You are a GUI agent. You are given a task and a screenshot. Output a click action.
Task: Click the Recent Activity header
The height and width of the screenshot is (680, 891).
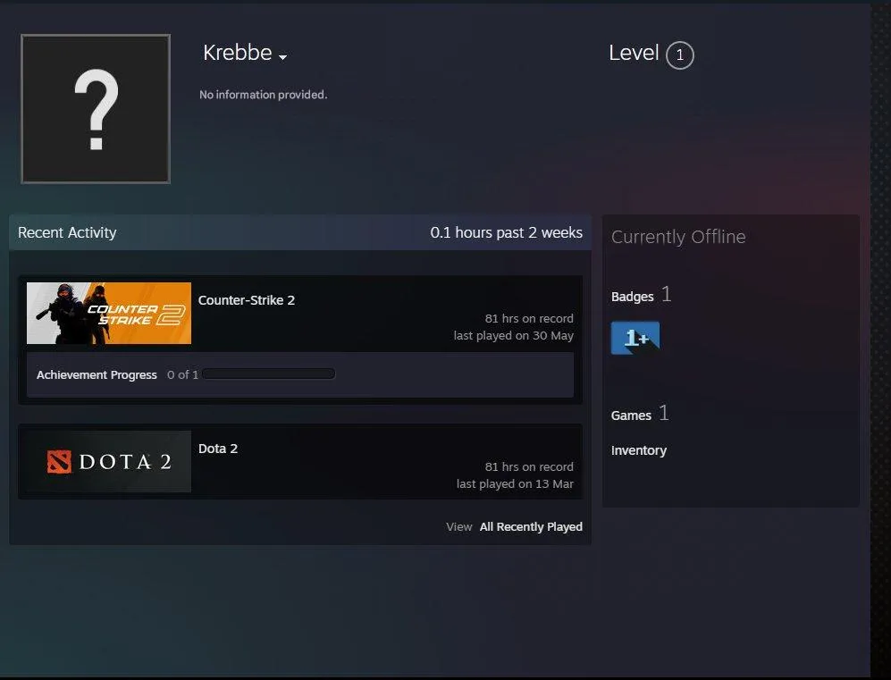click(67, 232)
